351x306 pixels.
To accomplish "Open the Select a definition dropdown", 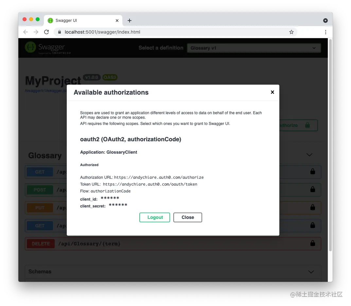I will click(x=254, y=48).
